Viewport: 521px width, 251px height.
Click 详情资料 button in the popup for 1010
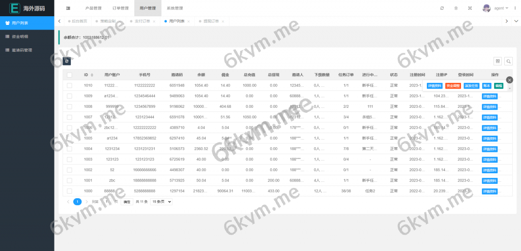click(435, 86)
